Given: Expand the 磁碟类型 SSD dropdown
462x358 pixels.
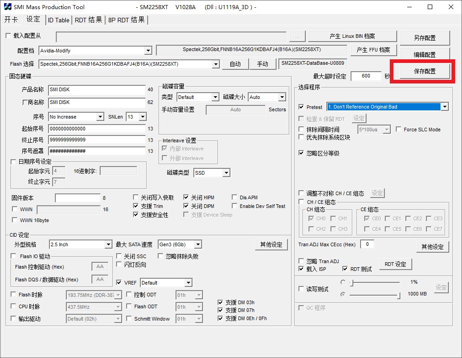Looking at the screenshot, I should point(226,173).
